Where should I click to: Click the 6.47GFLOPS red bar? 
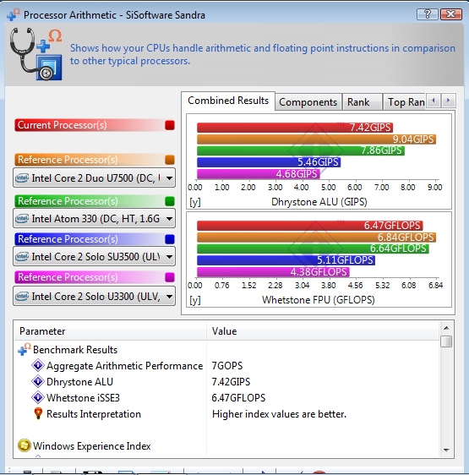(310, 226)
